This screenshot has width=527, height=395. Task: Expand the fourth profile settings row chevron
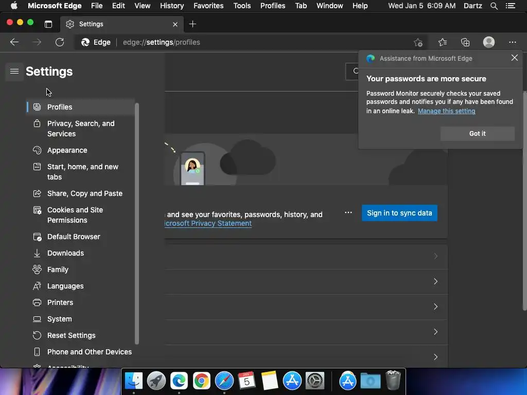(435, 332)
